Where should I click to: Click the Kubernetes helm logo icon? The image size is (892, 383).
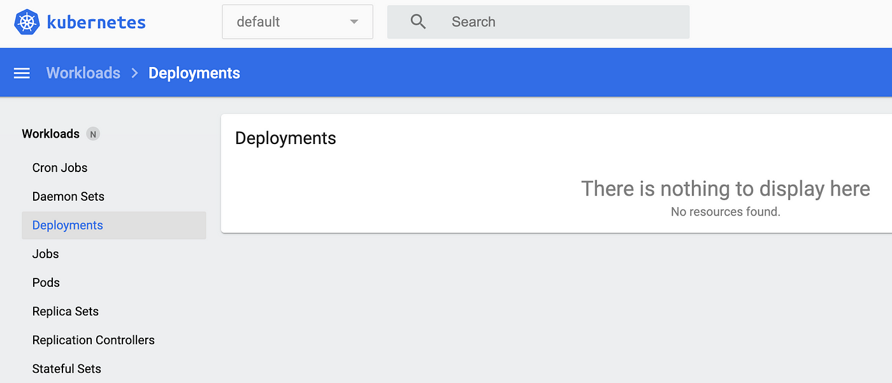point(26,22)
